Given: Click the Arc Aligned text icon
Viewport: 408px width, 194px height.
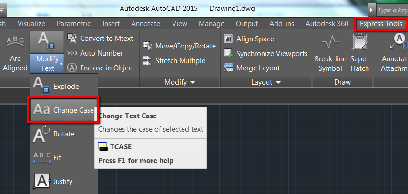Looking at the screenshot, I should click(x=15, y=52).
